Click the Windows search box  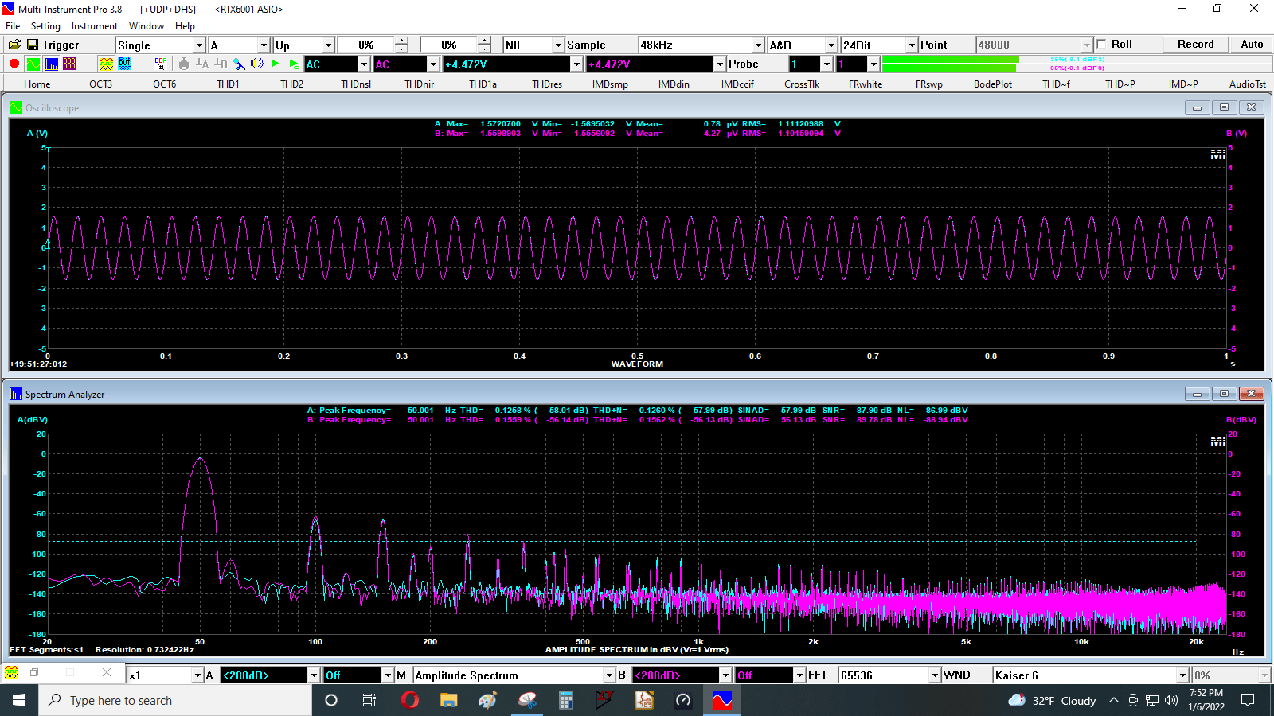175,700
